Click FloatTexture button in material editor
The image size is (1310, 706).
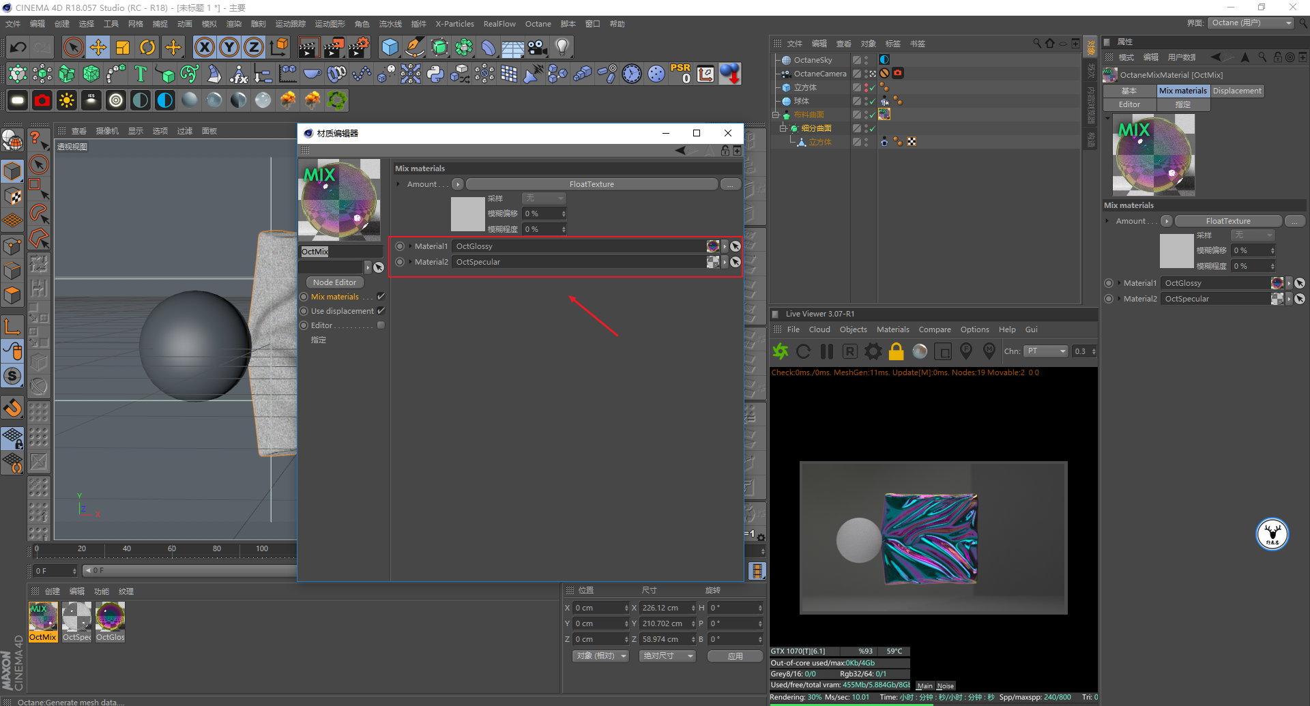click(592, 184)
